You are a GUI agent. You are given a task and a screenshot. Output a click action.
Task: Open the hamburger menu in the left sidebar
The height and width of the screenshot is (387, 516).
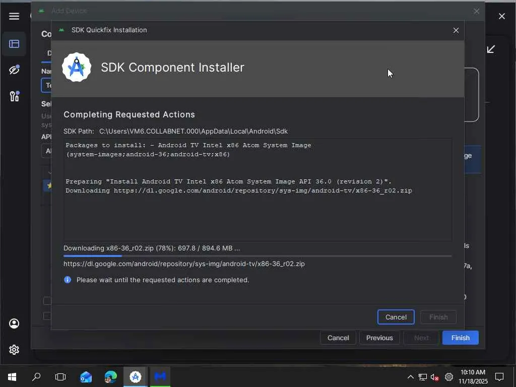(14, 16)
